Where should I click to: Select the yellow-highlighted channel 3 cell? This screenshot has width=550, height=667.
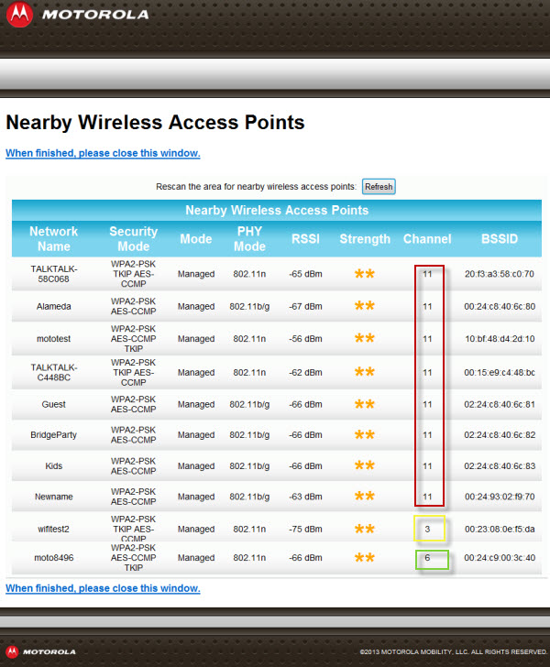(427, 529)
